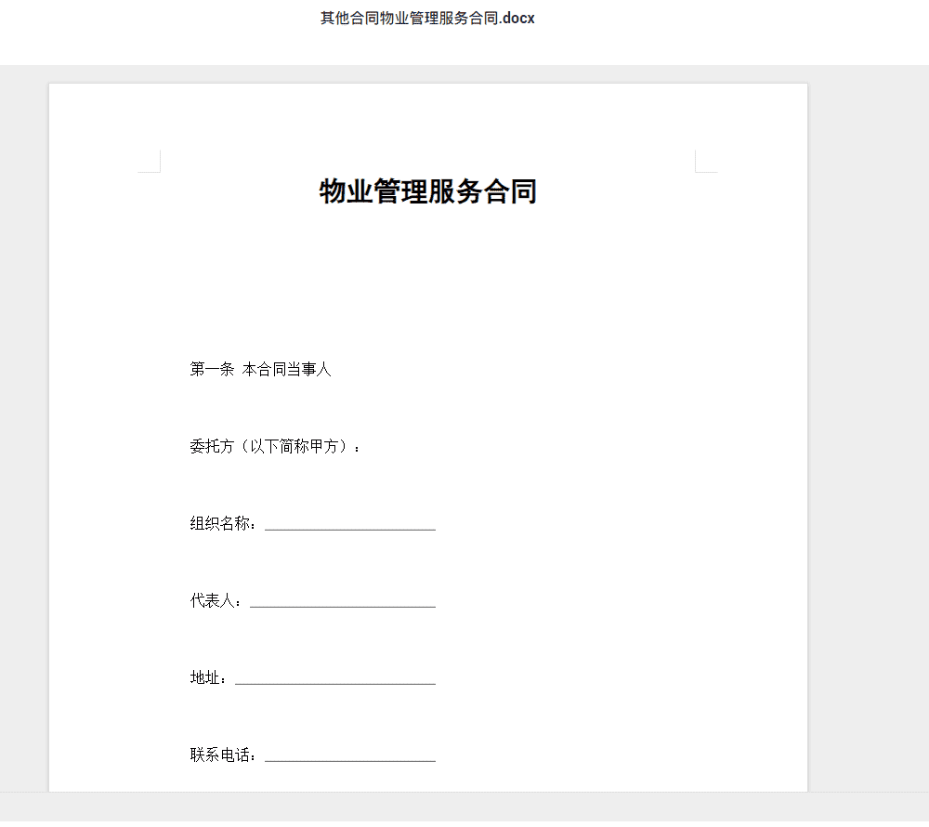The image size is (929, 827).
Task: Click the blank line after 组织名称
Action: pyautogui.click(x=350, y=525)
